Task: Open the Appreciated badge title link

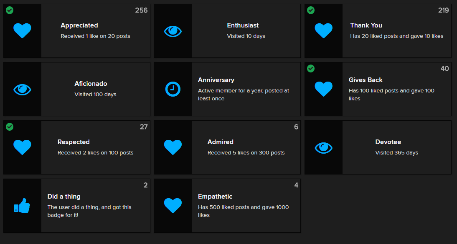Action: tap(79, 25)
